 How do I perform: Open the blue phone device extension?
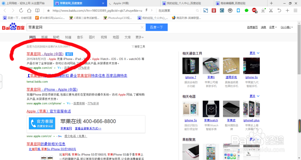click(x=238, y=11)
